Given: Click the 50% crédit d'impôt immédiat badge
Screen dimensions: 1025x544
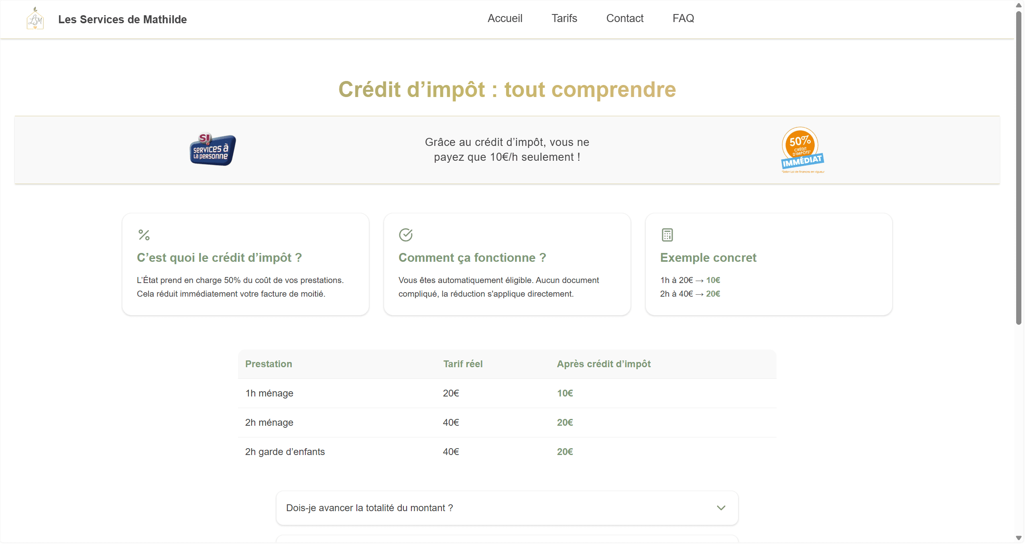Looking at the screenshot, I should click(802, 150).
